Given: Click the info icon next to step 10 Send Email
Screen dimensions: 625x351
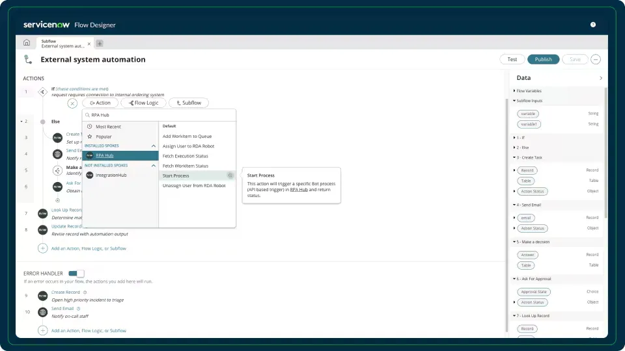Looking at the screenshot, I should [79, 308].
